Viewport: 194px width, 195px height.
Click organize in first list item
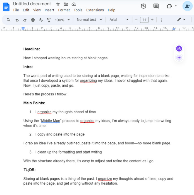coord(44,112)
